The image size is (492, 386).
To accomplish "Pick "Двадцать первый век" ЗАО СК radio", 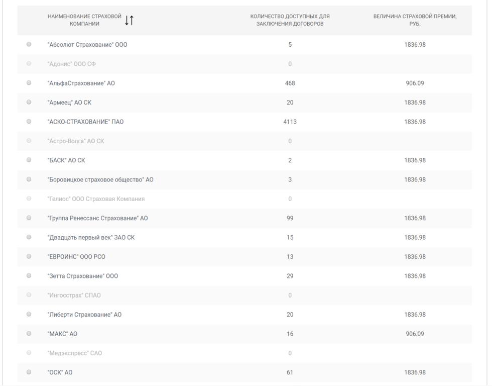I will pyautogui.click(x=29, y=237).
